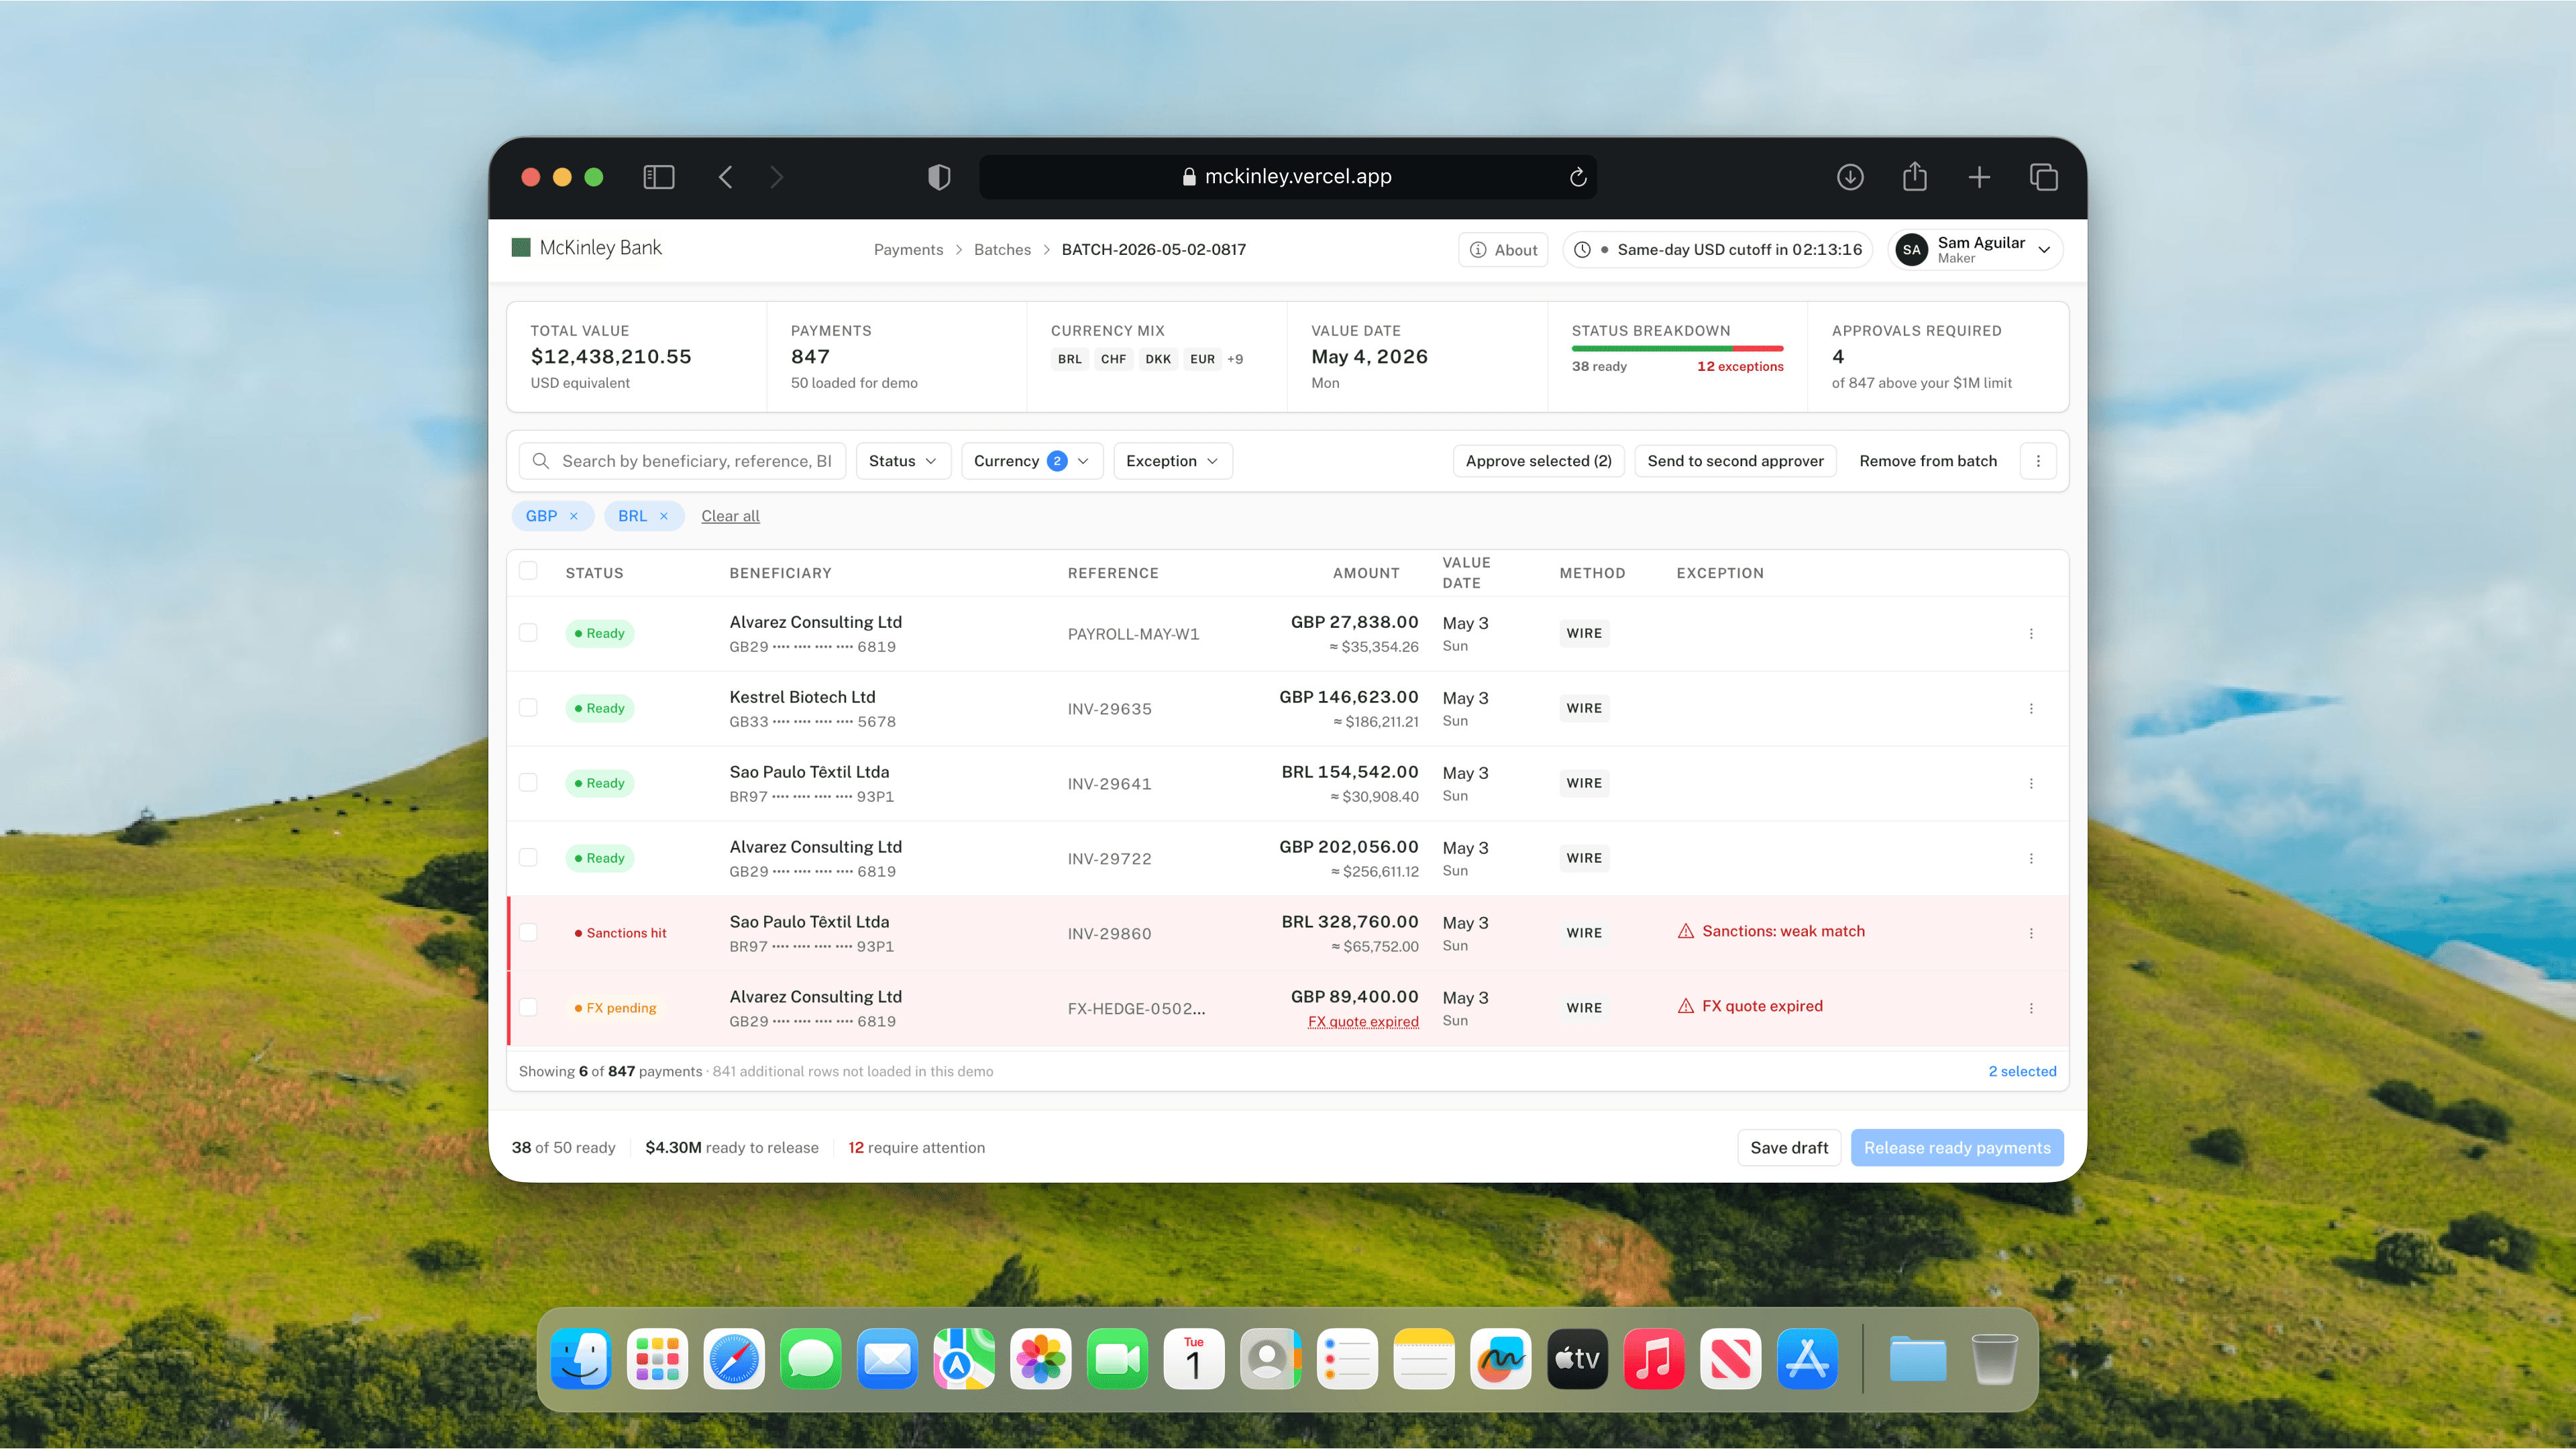This screenshot has height=1449, width=2576.
Task: Open the Status filter dropdown
Action: click(x=903, y=461)
